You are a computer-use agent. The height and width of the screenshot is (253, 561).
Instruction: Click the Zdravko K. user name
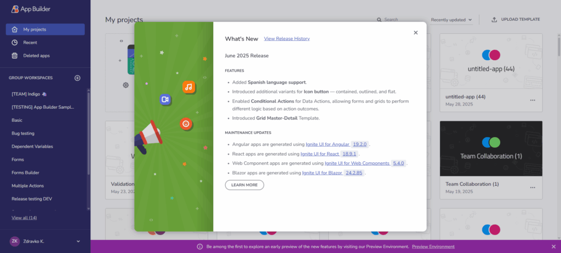[x=33, y=242]
